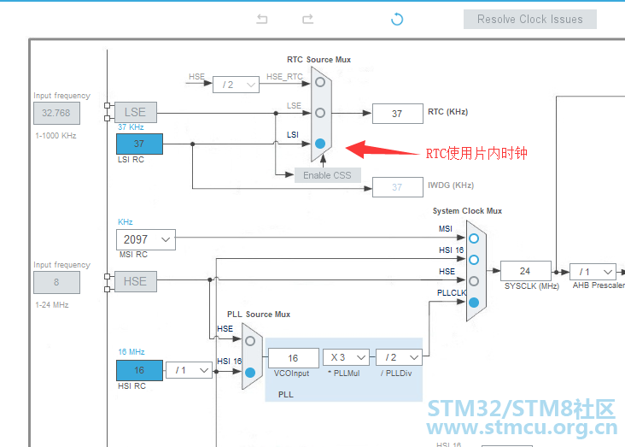The image size is (625, 447).
Task: Click the 37 KHz label above LSI RC
Action: click(131, 126)
